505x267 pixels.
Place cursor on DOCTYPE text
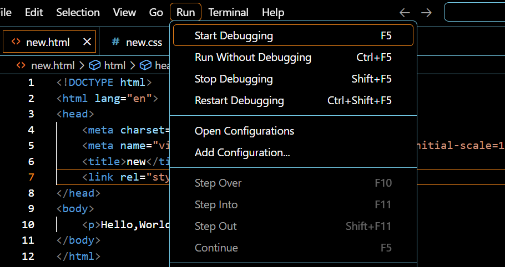coord(91,83)
